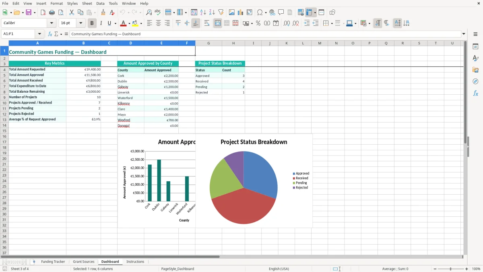483x272 pixels.
Task: Click the Zoom In plus button
Action: coord(467,269)
